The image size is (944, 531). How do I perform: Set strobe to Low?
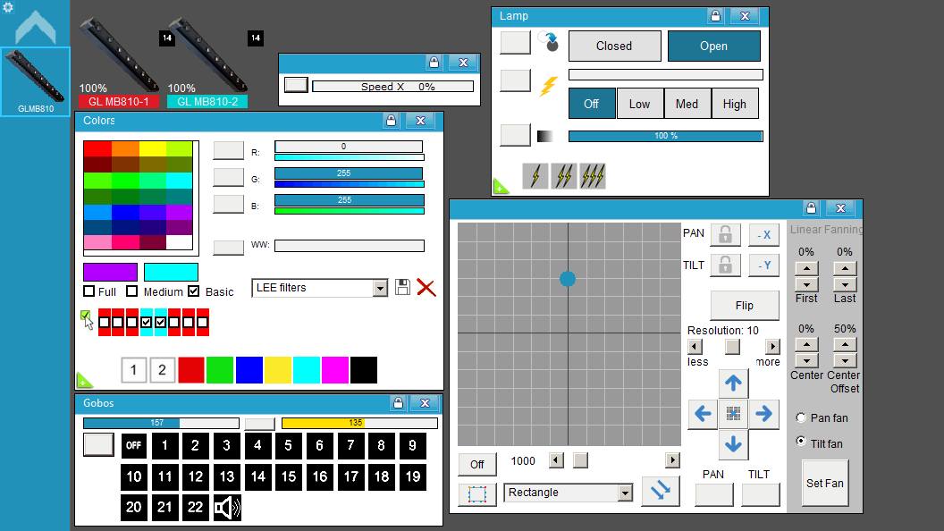(x=640, y=104)
